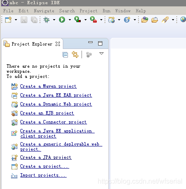
Task: Click the Import projects... link
Action: click(43, 175)
